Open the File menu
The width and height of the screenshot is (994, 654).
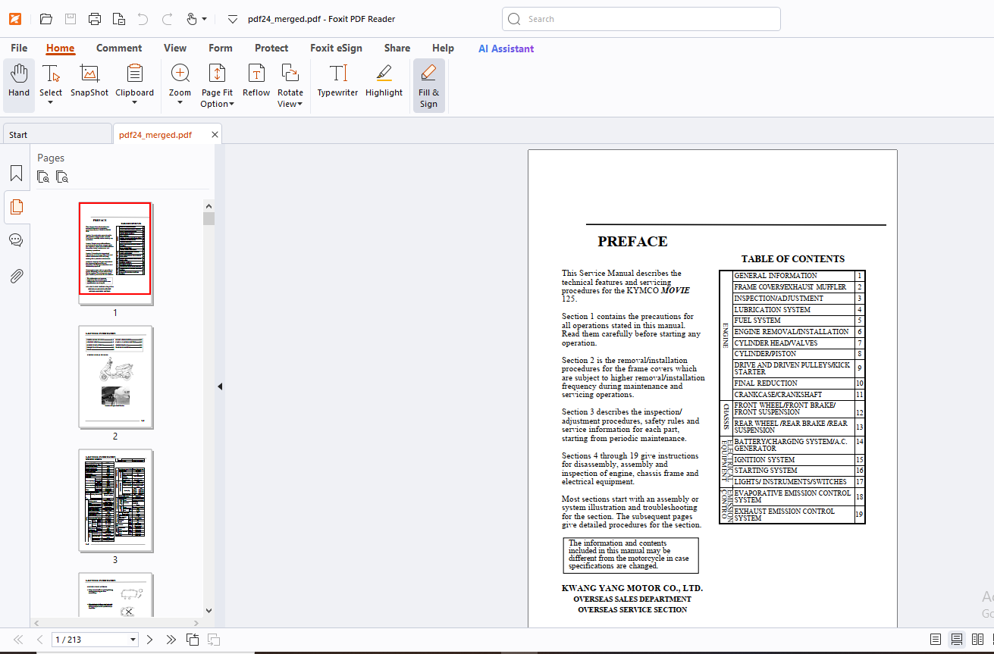click(x=19, y=48)
